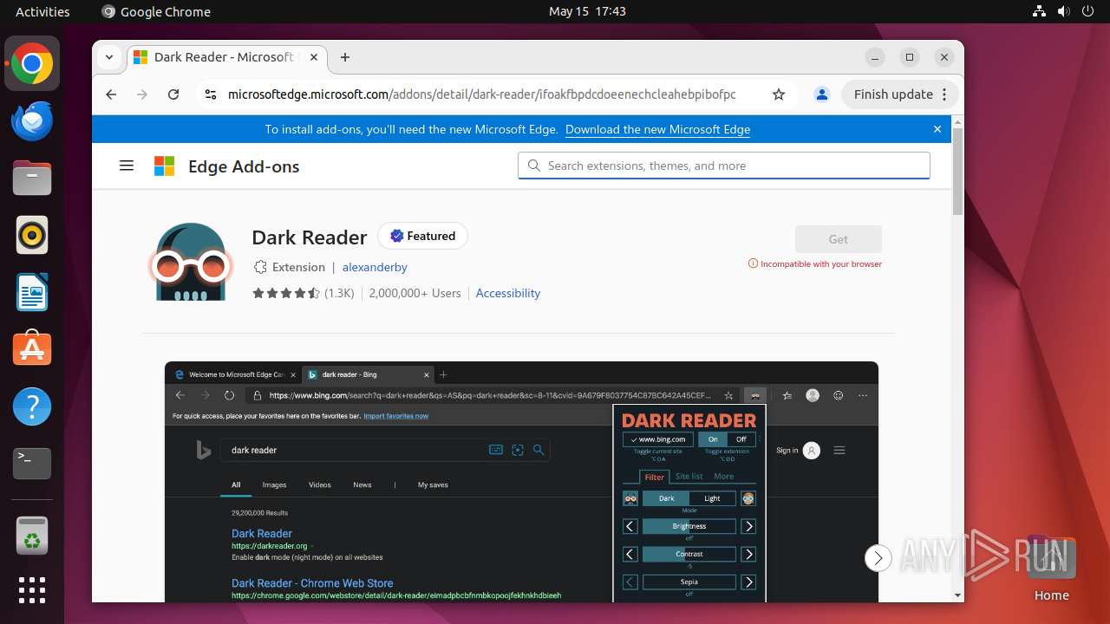The height and width of the screenshot is (624, 1110).
Task: Open the clock and calendar menu
Action: coord(587,11)
